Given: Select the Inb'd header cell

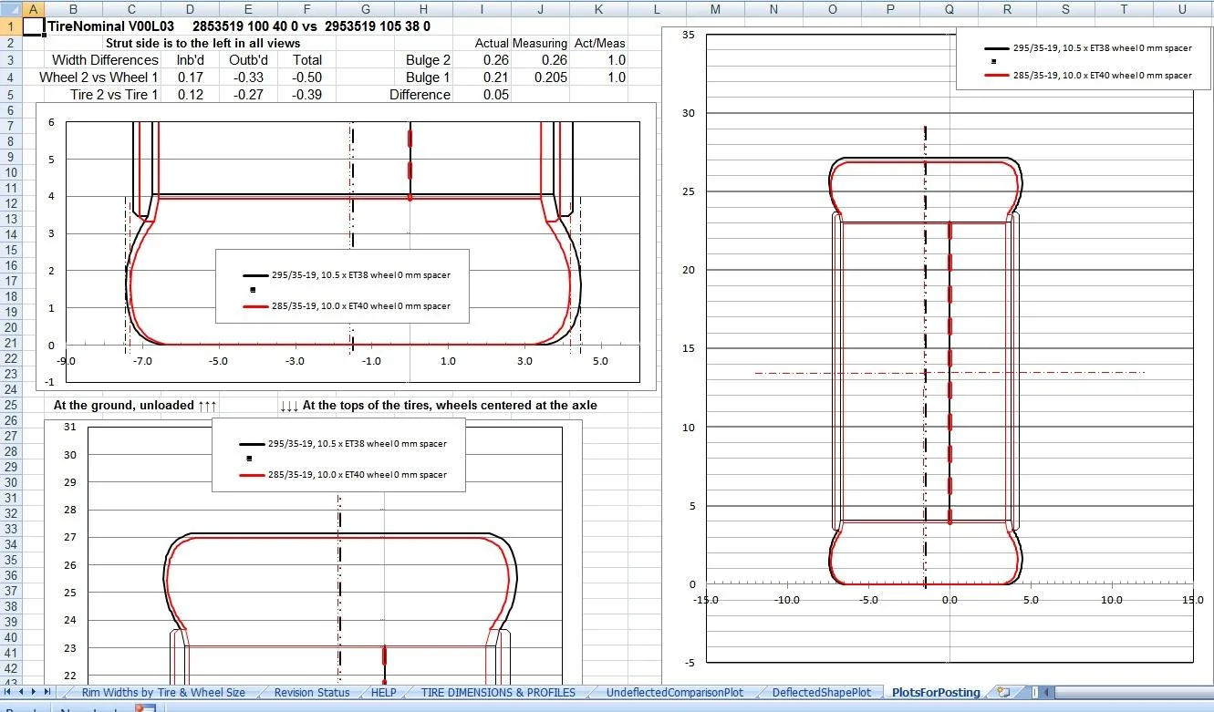Looking at the screenshot, I should 190,60.
